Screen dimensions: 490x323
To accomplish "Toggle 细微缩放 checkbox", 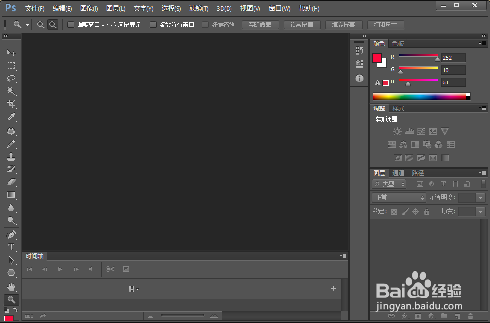I will (x=205, y=25).
